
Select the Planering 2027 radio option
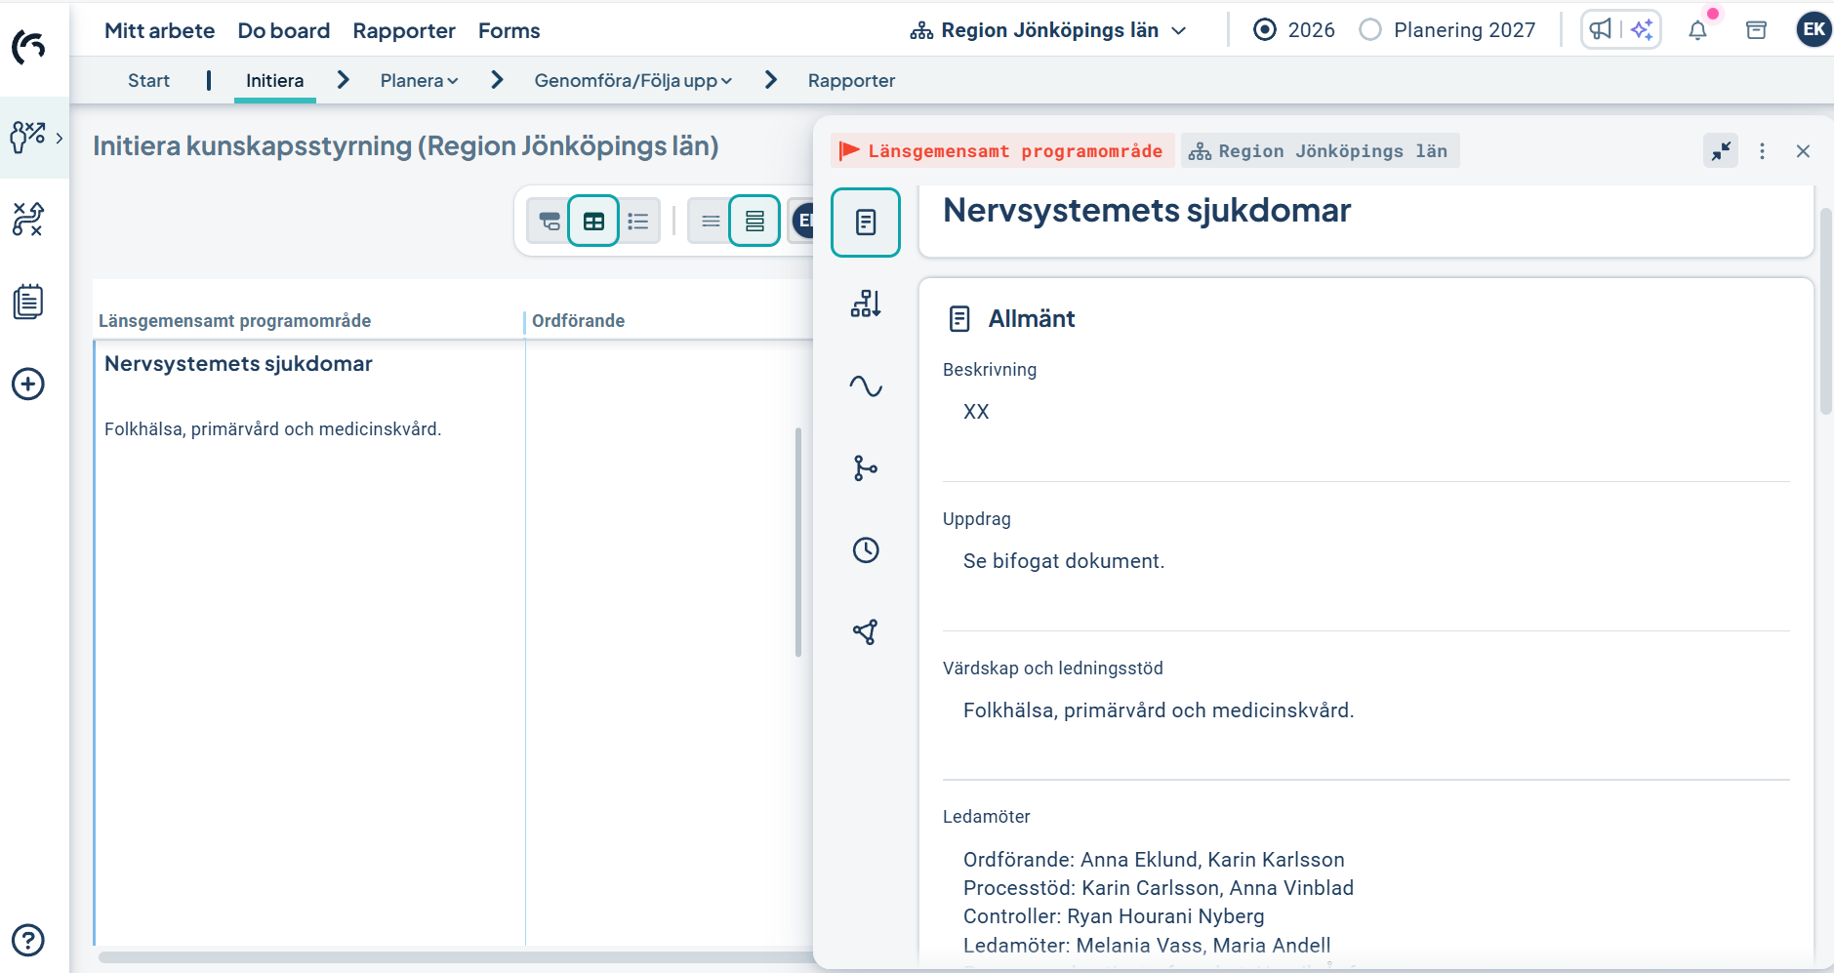pyautogui.click(x=1370, y=30)
